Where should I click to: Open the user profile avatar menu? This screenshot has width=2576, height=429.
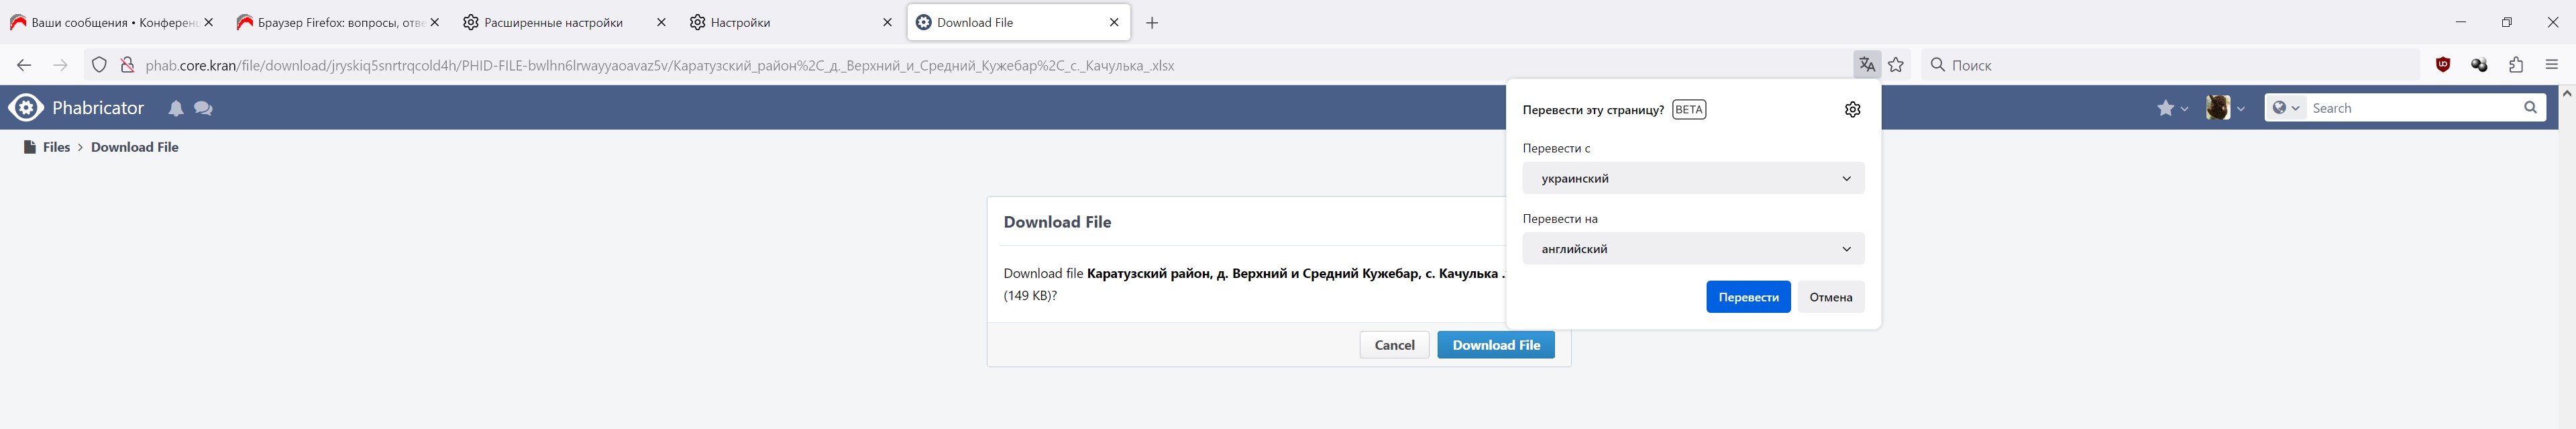[2225, 108]
